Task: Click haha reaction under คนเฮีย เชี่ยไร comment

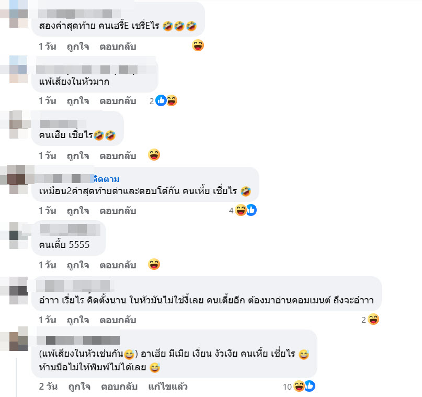Action: (x=154, y=155)
